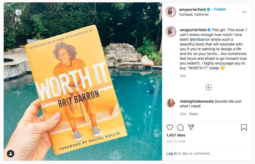
Task: Open amyporterfield username in post header
Action: pyautogui.click(x=192, y=10)
